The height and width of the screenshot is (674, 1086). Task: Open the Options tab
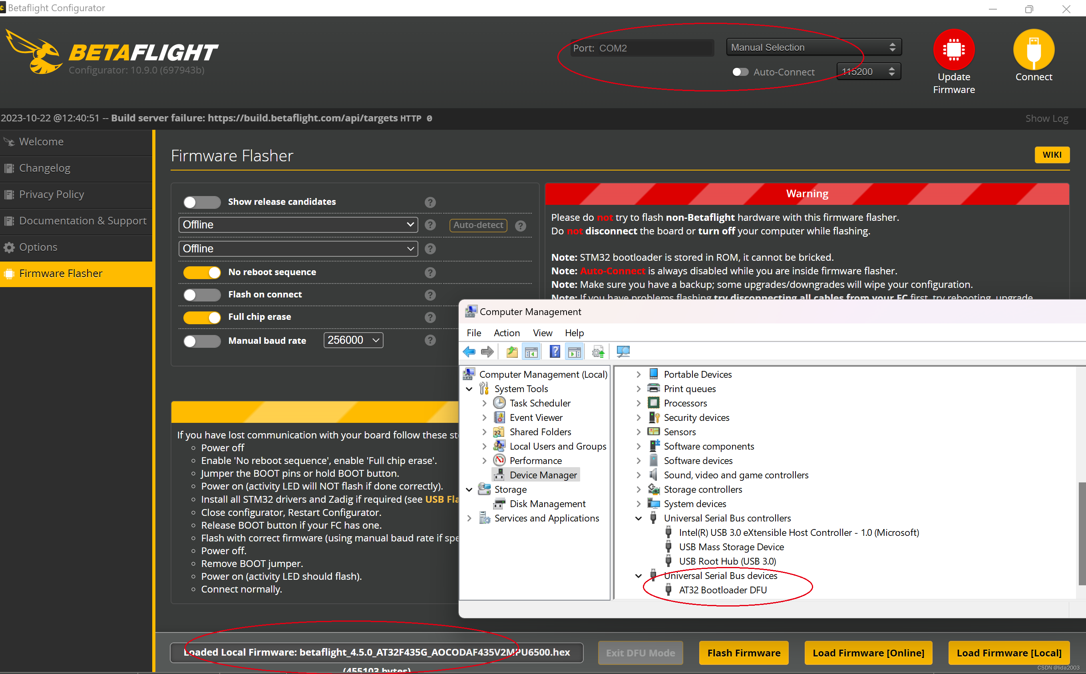tap(76, 248)
